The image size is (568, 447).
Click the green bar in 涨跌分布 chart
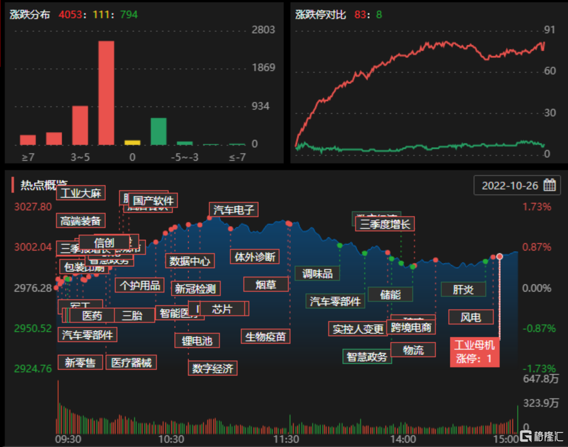click(159, 131)
